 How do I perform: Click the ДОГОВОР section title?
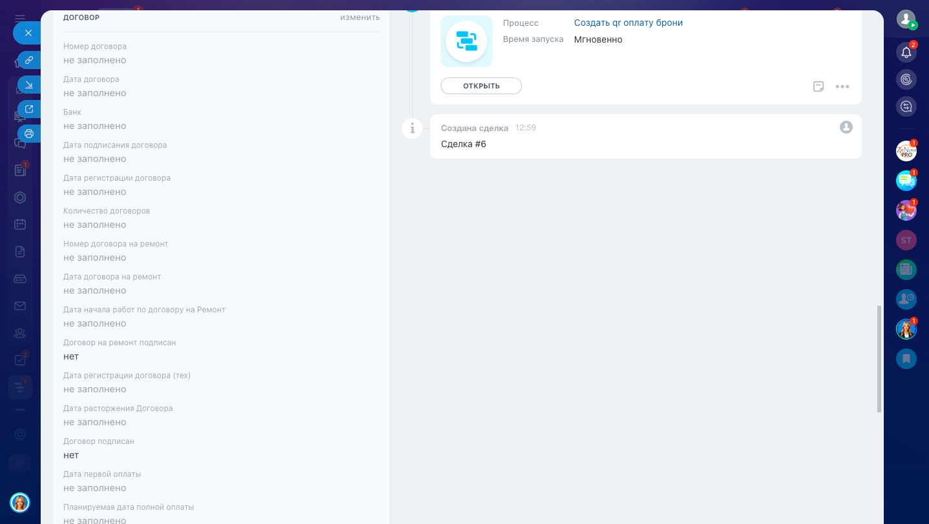[81, 17]
